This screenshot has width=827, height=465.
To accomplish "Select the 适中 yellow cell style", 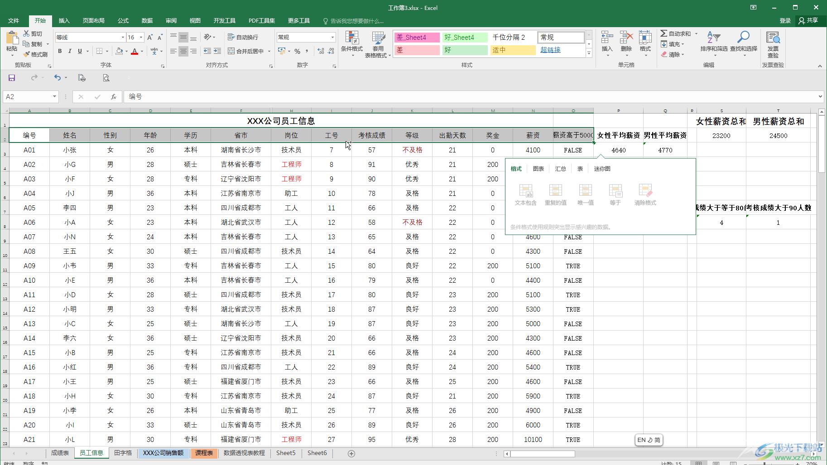I will pos(513,50).
